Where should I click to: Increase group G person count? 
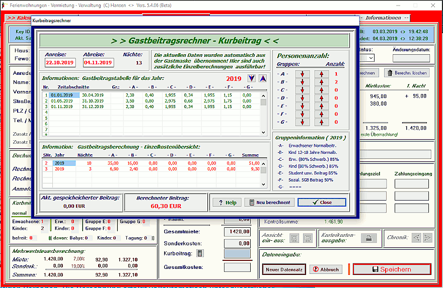tap(322, 122)
